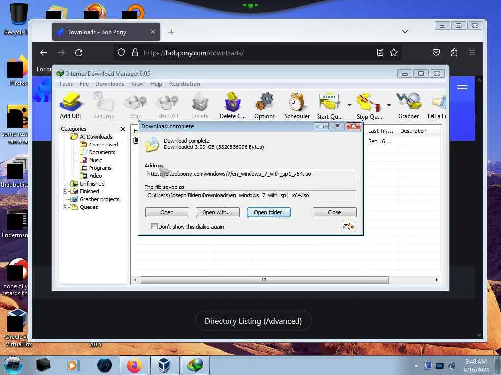This screenshot has height=375, width=501.
Task: Click VirtualBox taskbar icon
Action: tap(164, 365)
